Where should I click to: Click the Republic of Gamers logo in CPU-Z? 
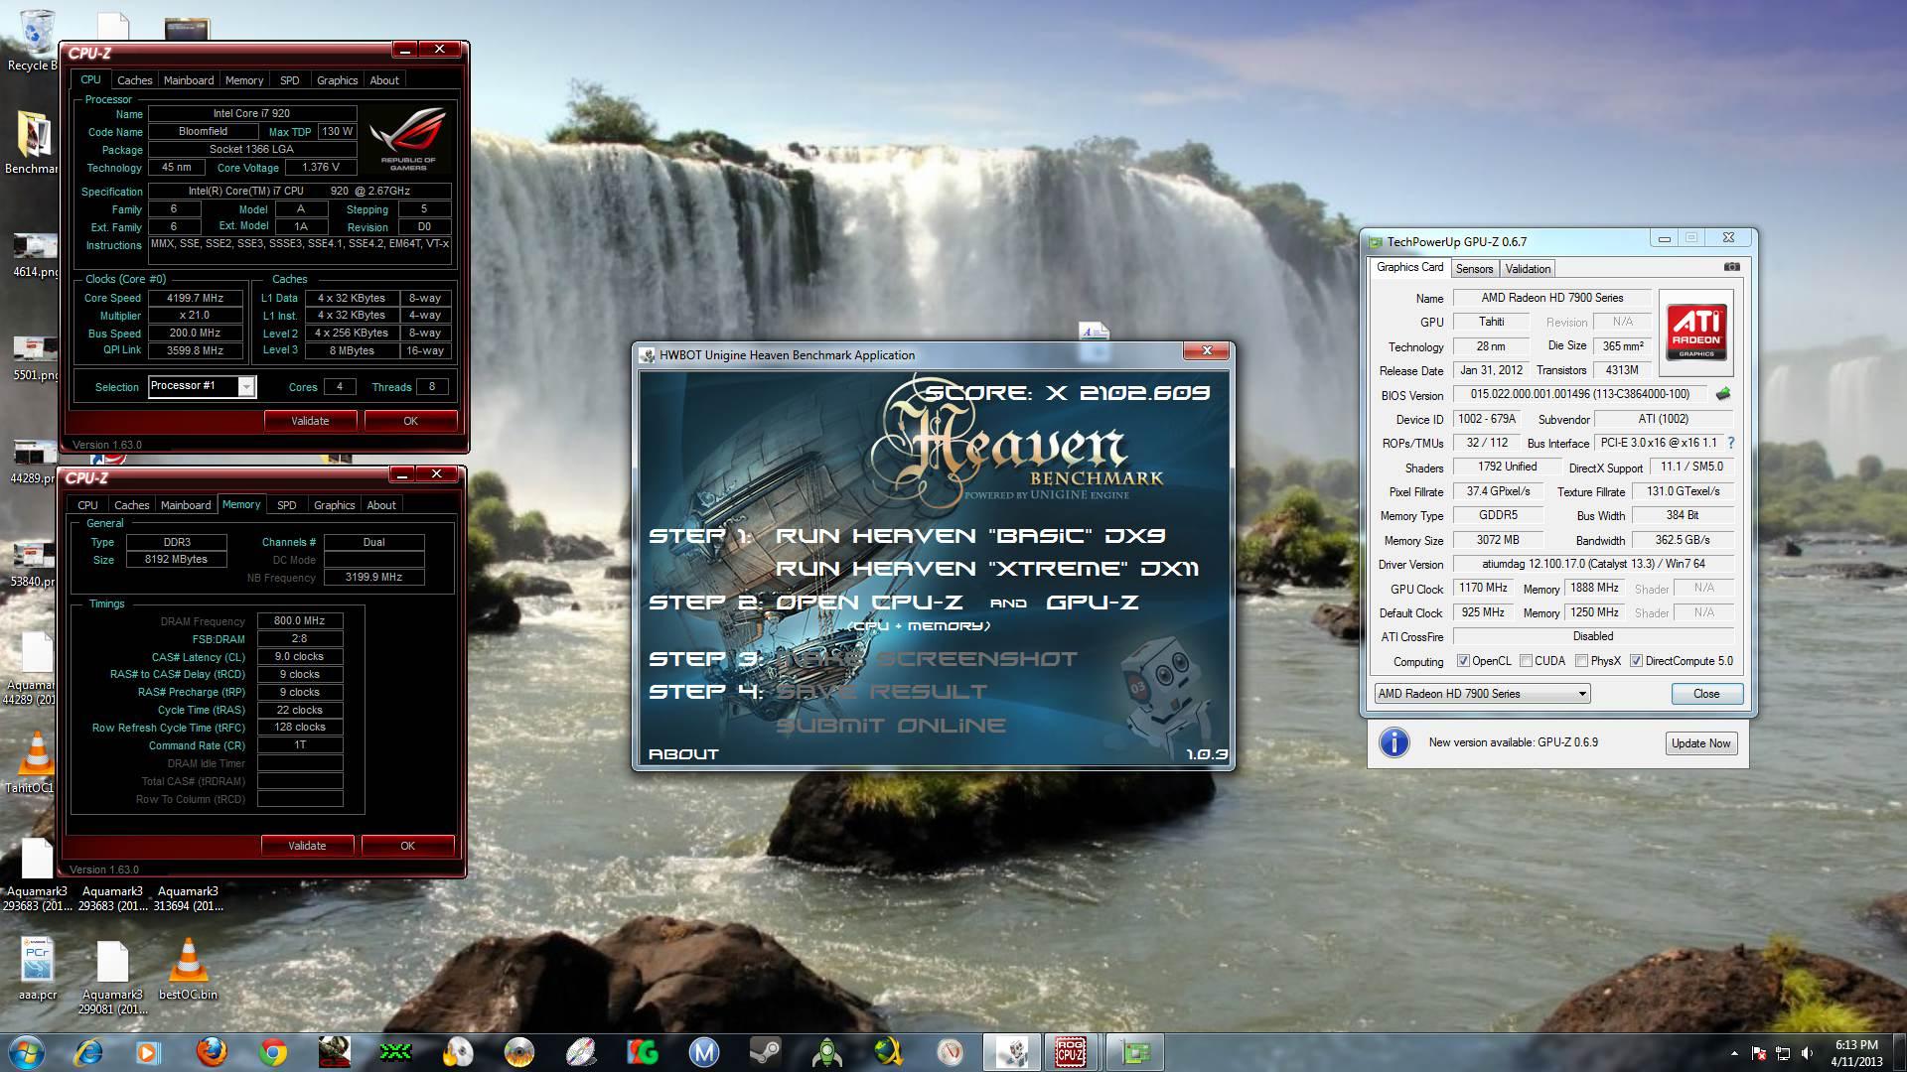tap(408, 139)
